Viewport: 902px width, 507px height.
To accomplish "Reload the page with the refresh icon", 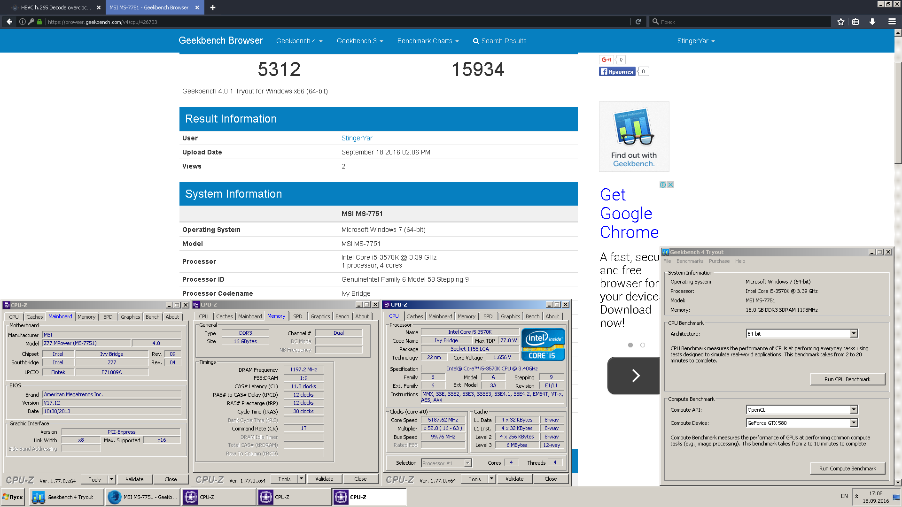I will coord(638,22).
